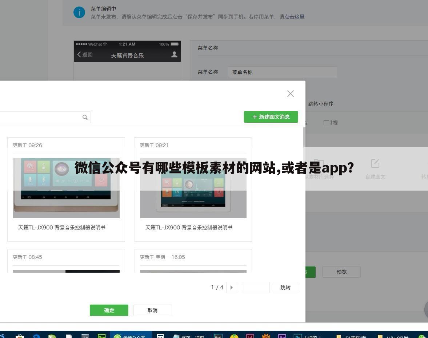Switch to the 跳转小程序 tab

[x=320, y=104]
